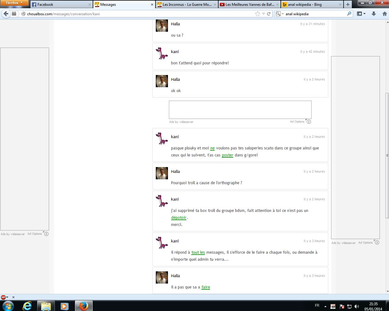The height and width of the screenshot is (311, 389).
Task: Open Internet Explorer from the taskbar
Action: pyautogui.click(x=27, y=306)
